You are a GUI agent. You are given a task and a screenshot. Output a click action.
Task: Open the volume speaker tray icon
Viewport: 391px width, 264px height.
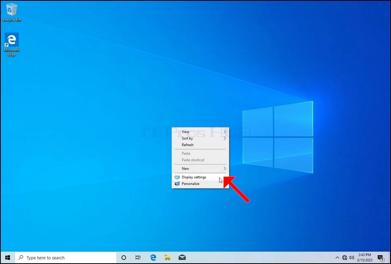[x=351, y=258]
